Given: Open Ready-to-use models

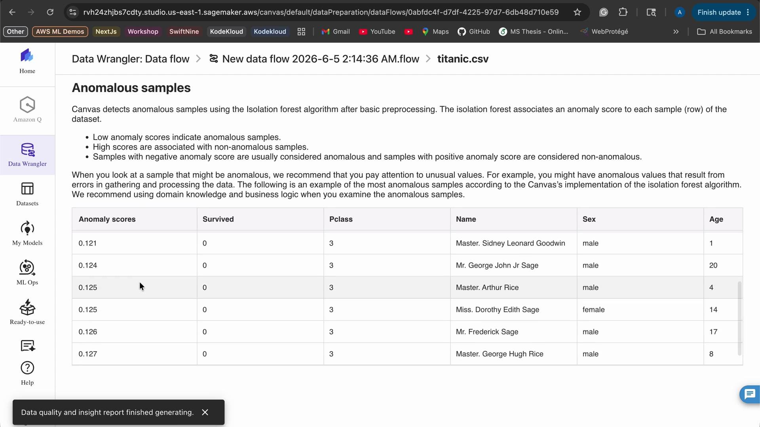Looking at the screenshot, I should pyautogui.click(x=27, y=312).
